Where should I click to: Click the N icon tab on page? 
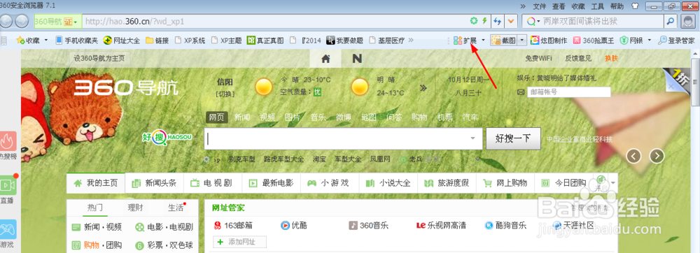point(357,58)
